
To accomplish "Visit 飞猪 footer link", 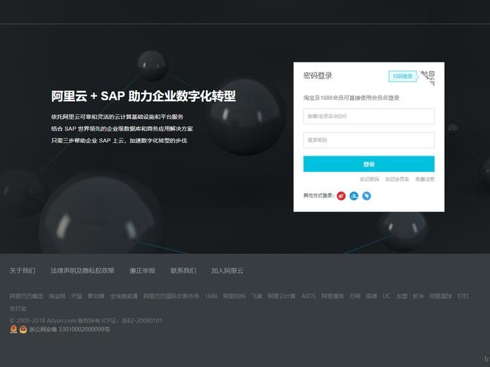I will click(257, 297).
